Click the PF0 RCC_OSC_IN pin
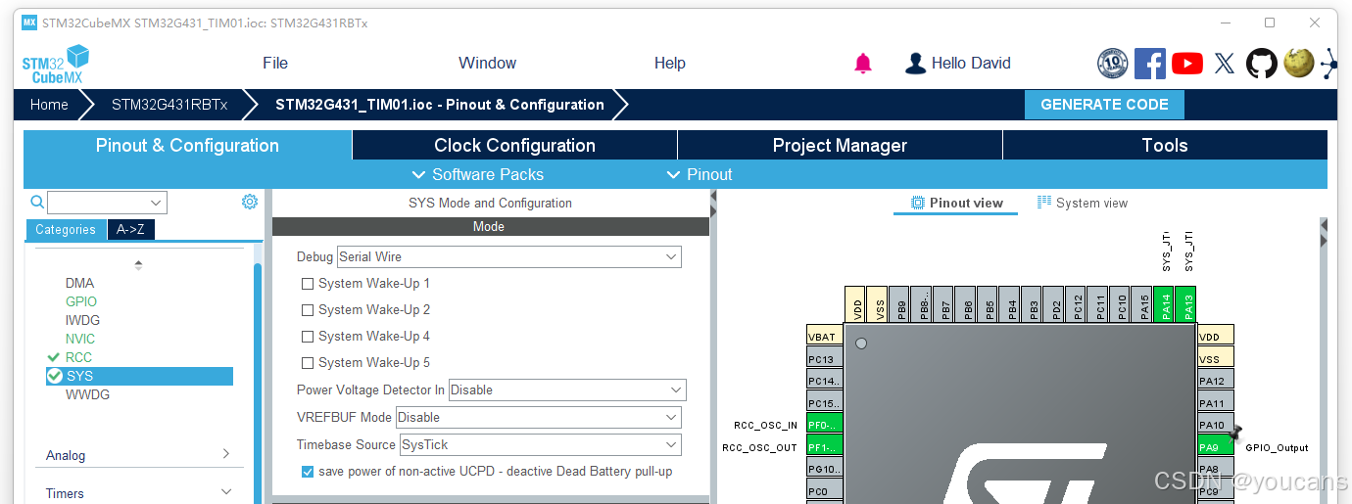The height and width of the screenshot is (504, 1352). click(825, 425)
